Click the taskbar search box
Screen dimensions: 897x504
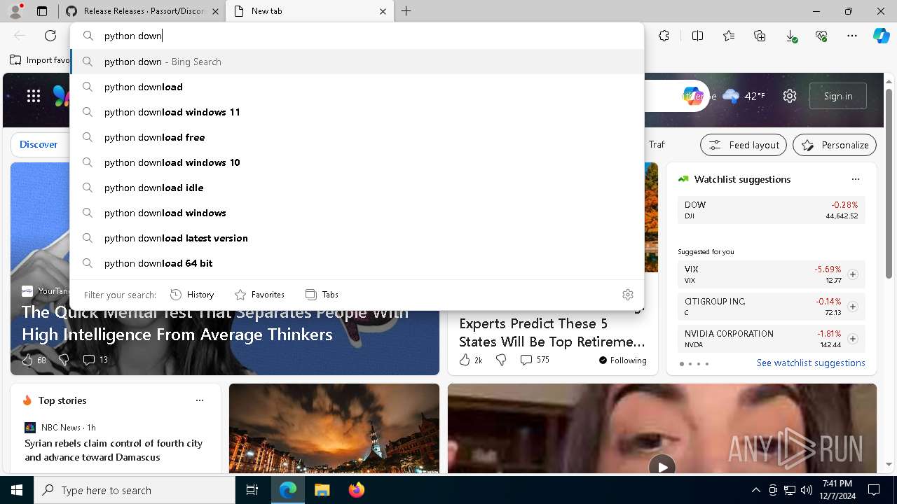coord(135,490)
